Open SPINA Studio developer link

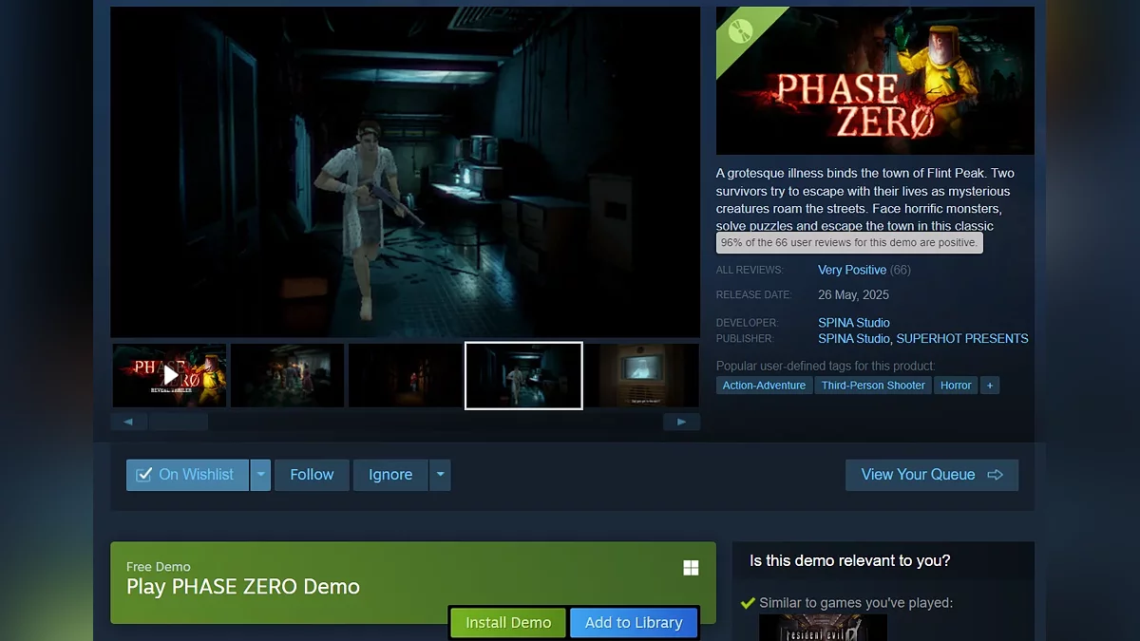pos(854,323)
